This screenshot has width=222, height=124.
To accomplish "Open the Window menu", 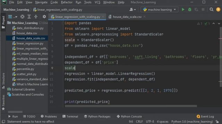I will pos(109,2).
